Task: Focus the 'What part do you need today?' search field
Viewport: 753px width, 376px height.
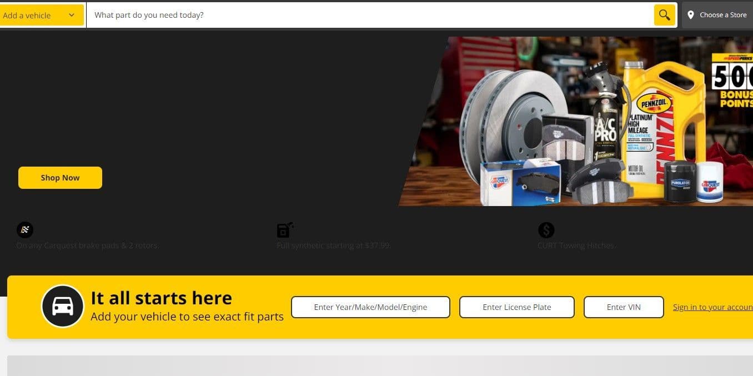Action: pyautogui.click(x=370, y=15)
